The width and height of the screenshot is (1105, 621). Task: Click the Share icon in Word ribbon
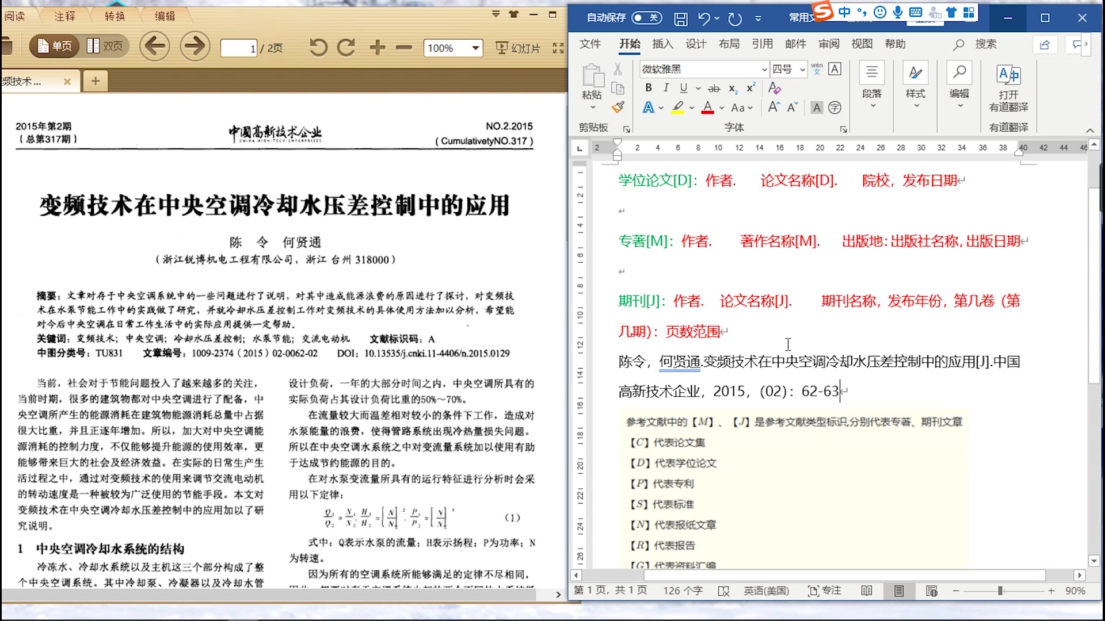pyautogui.click(x=1045, y=44)
